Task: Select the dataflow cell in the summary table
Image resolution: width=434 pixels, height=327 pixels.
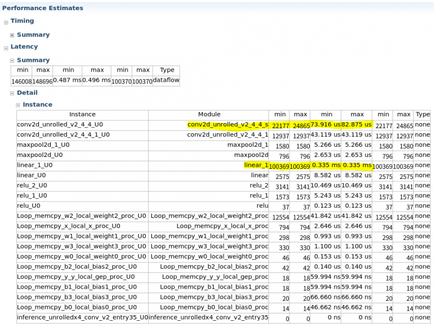Action: pos(167,81)
